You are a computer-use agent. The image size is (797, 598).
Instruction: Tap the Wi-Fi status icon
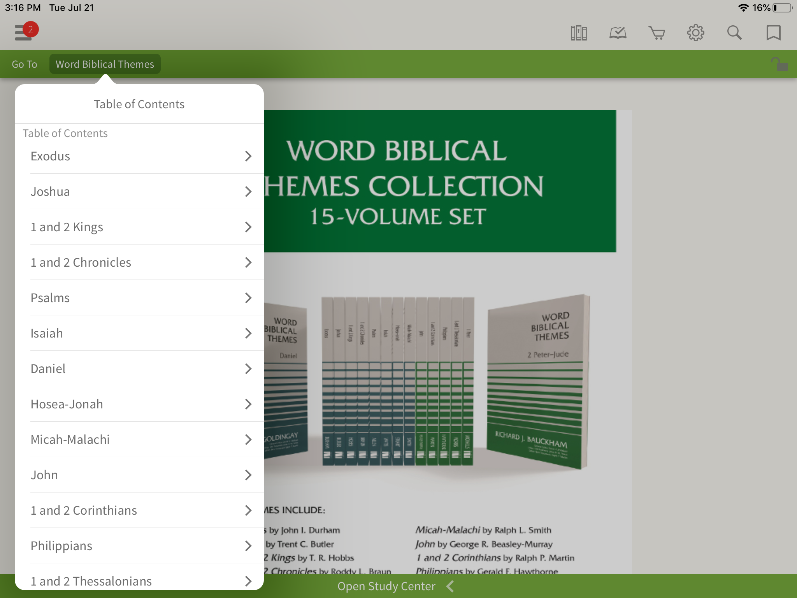743,8
